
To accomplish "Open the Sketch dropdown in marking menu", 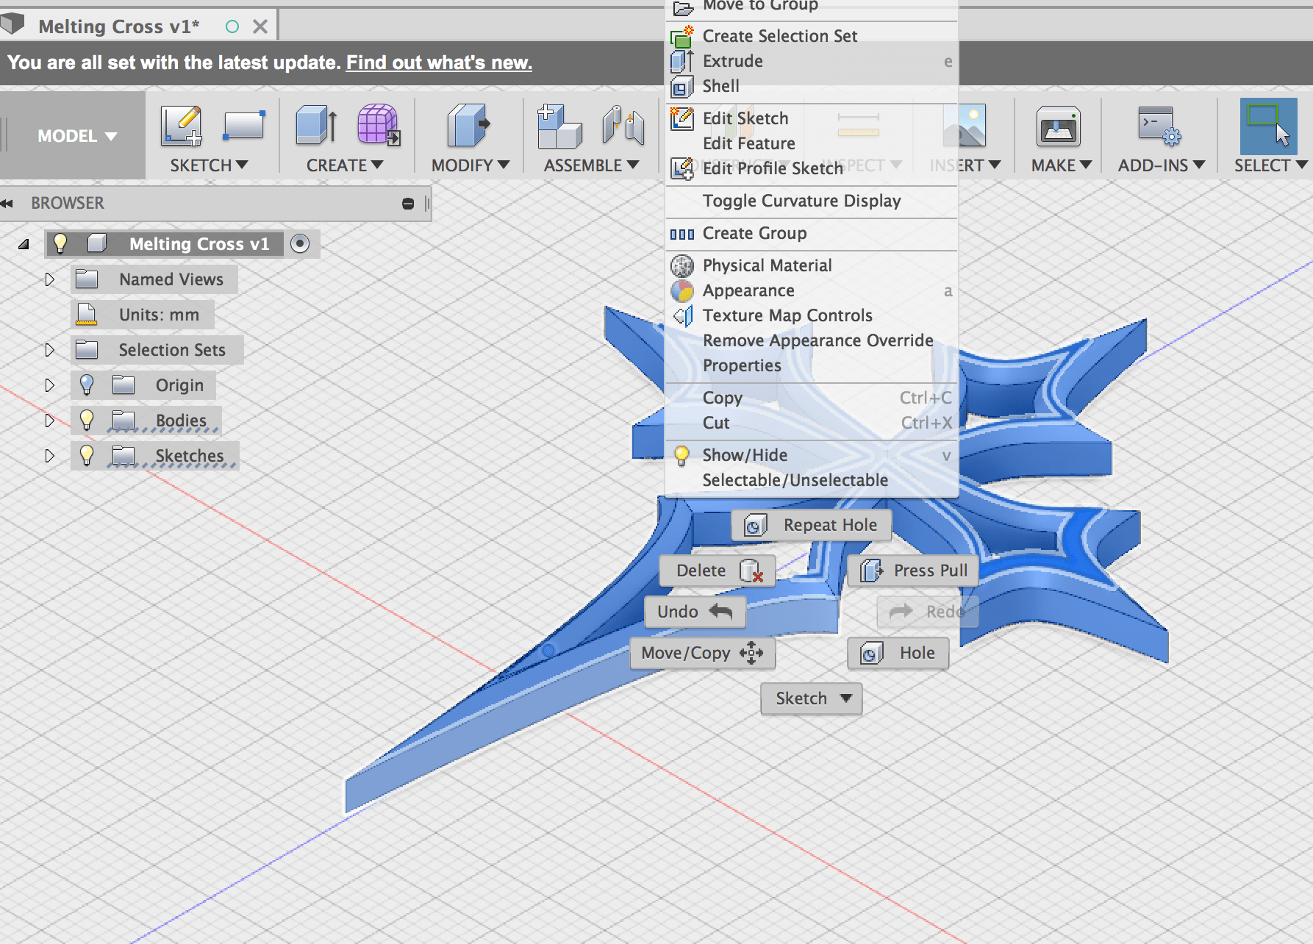I will pos(811,698).
